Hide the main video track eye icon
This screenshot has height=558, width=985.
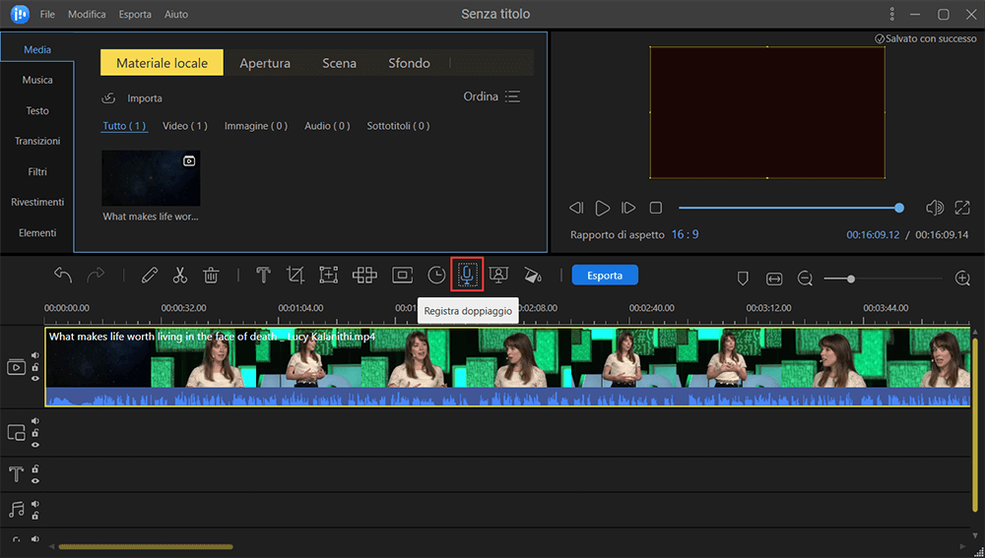pos(35,377)
